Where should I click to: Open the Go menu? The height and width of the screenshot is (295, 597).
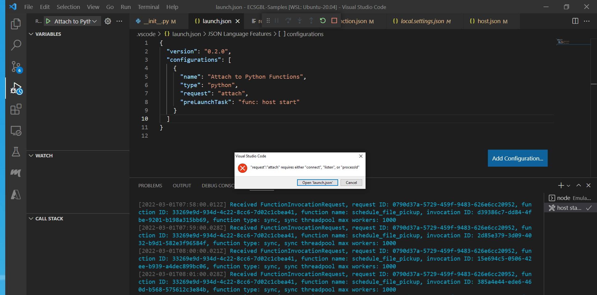(x=110, y=7)
